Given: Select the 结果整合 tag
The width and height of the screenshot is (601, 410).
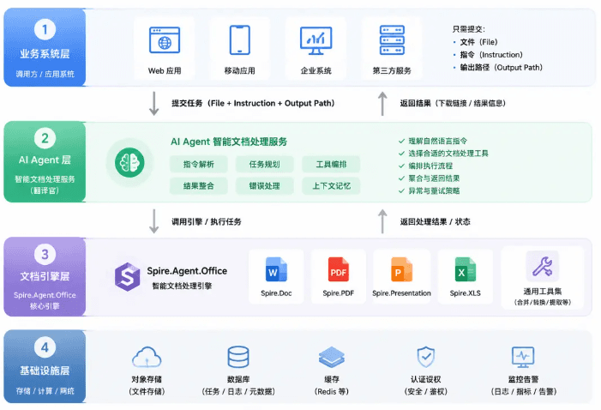Looking at the screenshot, I should [x=199, y=186].
